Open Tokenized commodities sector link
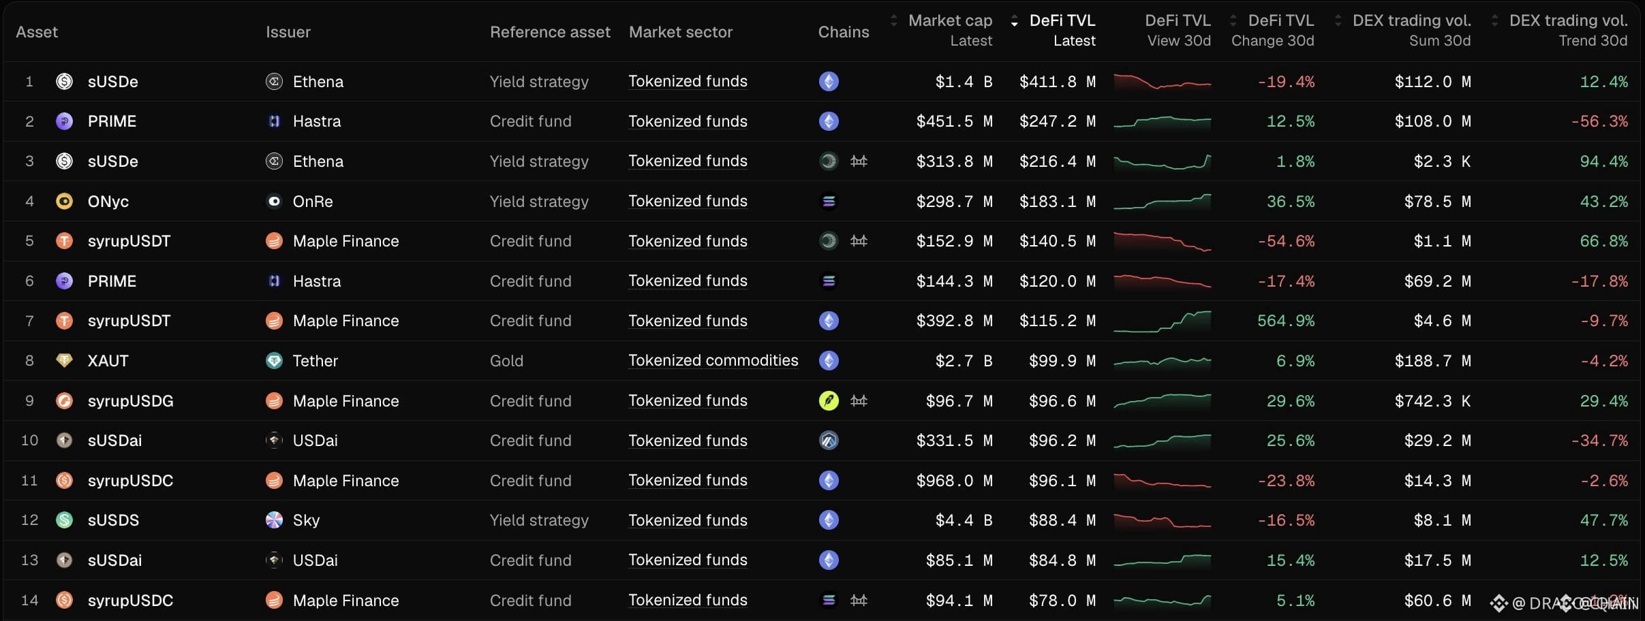Screen dimensions: 1645x621 click(x=713, y=360)
